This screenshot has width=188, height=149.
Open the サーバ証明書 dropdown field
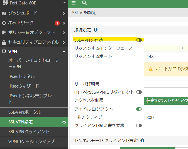click(166, 84)
